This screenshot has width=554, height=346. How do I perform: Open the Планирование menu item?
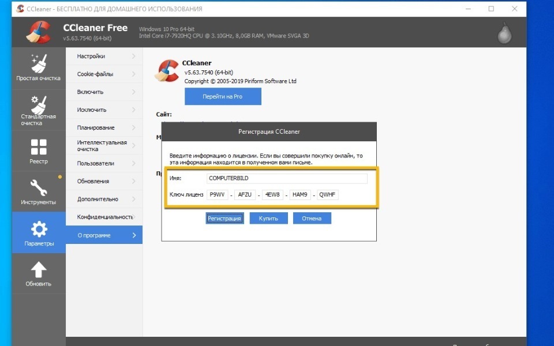click(x=104, y=127)
